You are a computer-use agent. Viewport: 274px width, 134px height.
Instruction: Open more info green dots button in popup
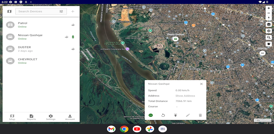click(151, 115)
